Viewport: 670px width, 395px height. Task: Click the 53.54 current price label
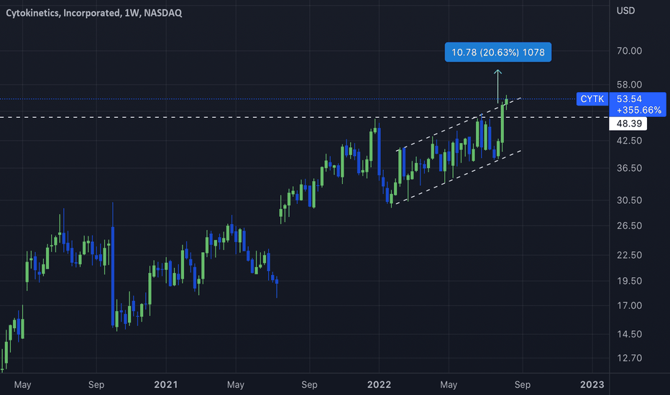click(629, 99)
